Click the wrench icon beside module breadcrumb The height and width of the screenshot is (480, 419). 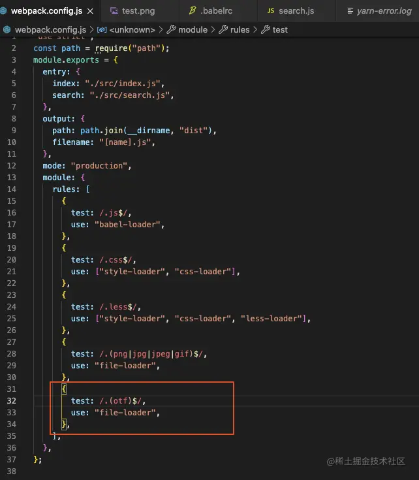[171, 29]
